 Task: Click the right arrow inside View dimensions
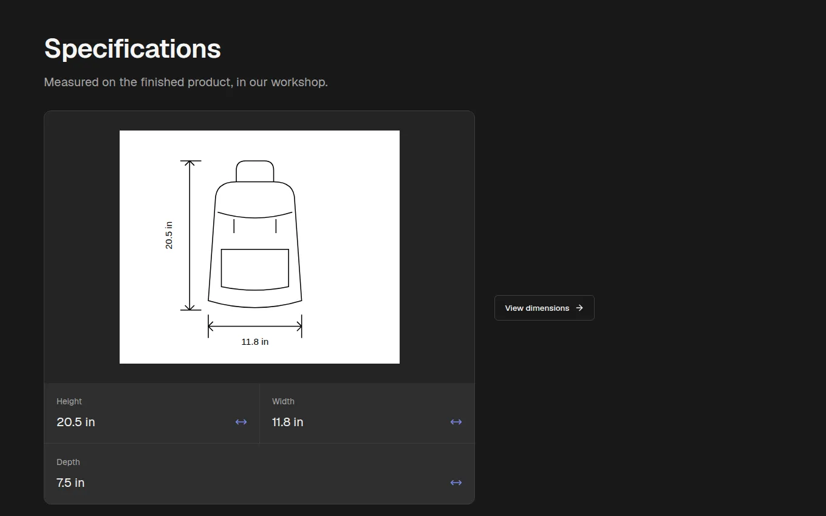(x=579, y=308)
